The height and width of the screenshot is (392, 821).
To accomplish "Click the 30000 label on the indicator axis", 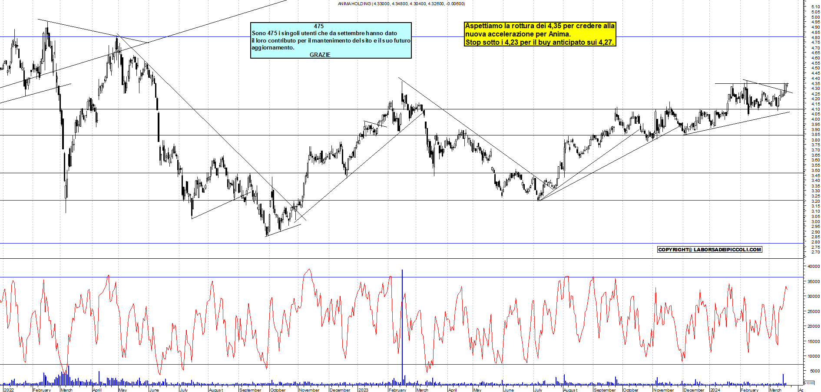I will point(814,296).
